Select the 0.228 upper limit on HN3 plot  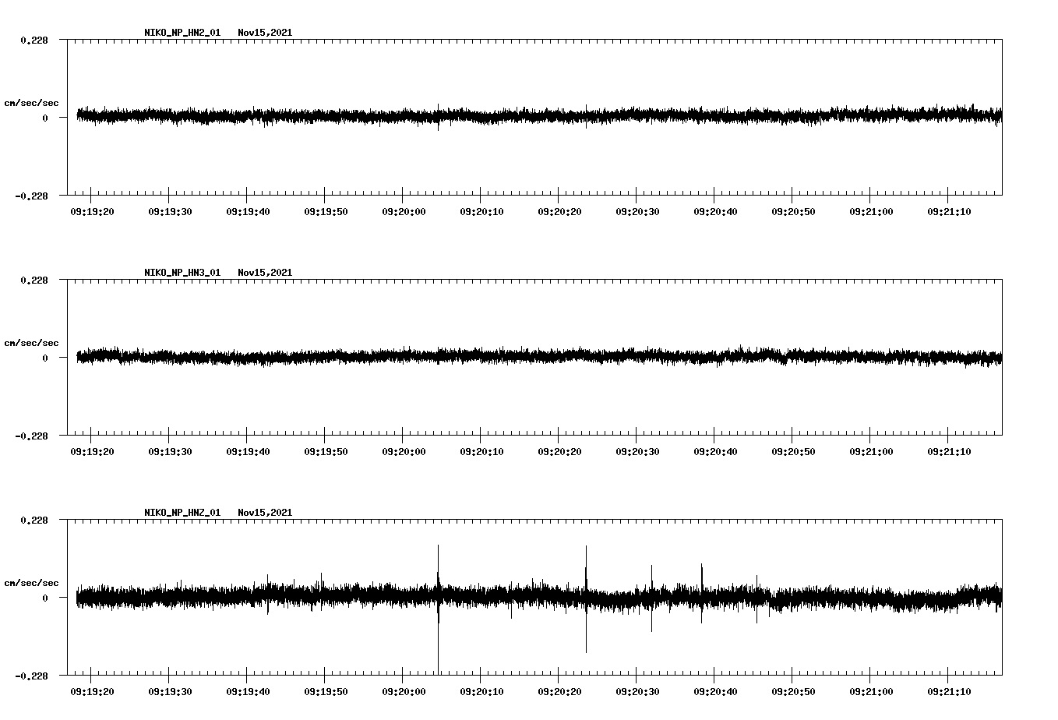pos(34,281)
